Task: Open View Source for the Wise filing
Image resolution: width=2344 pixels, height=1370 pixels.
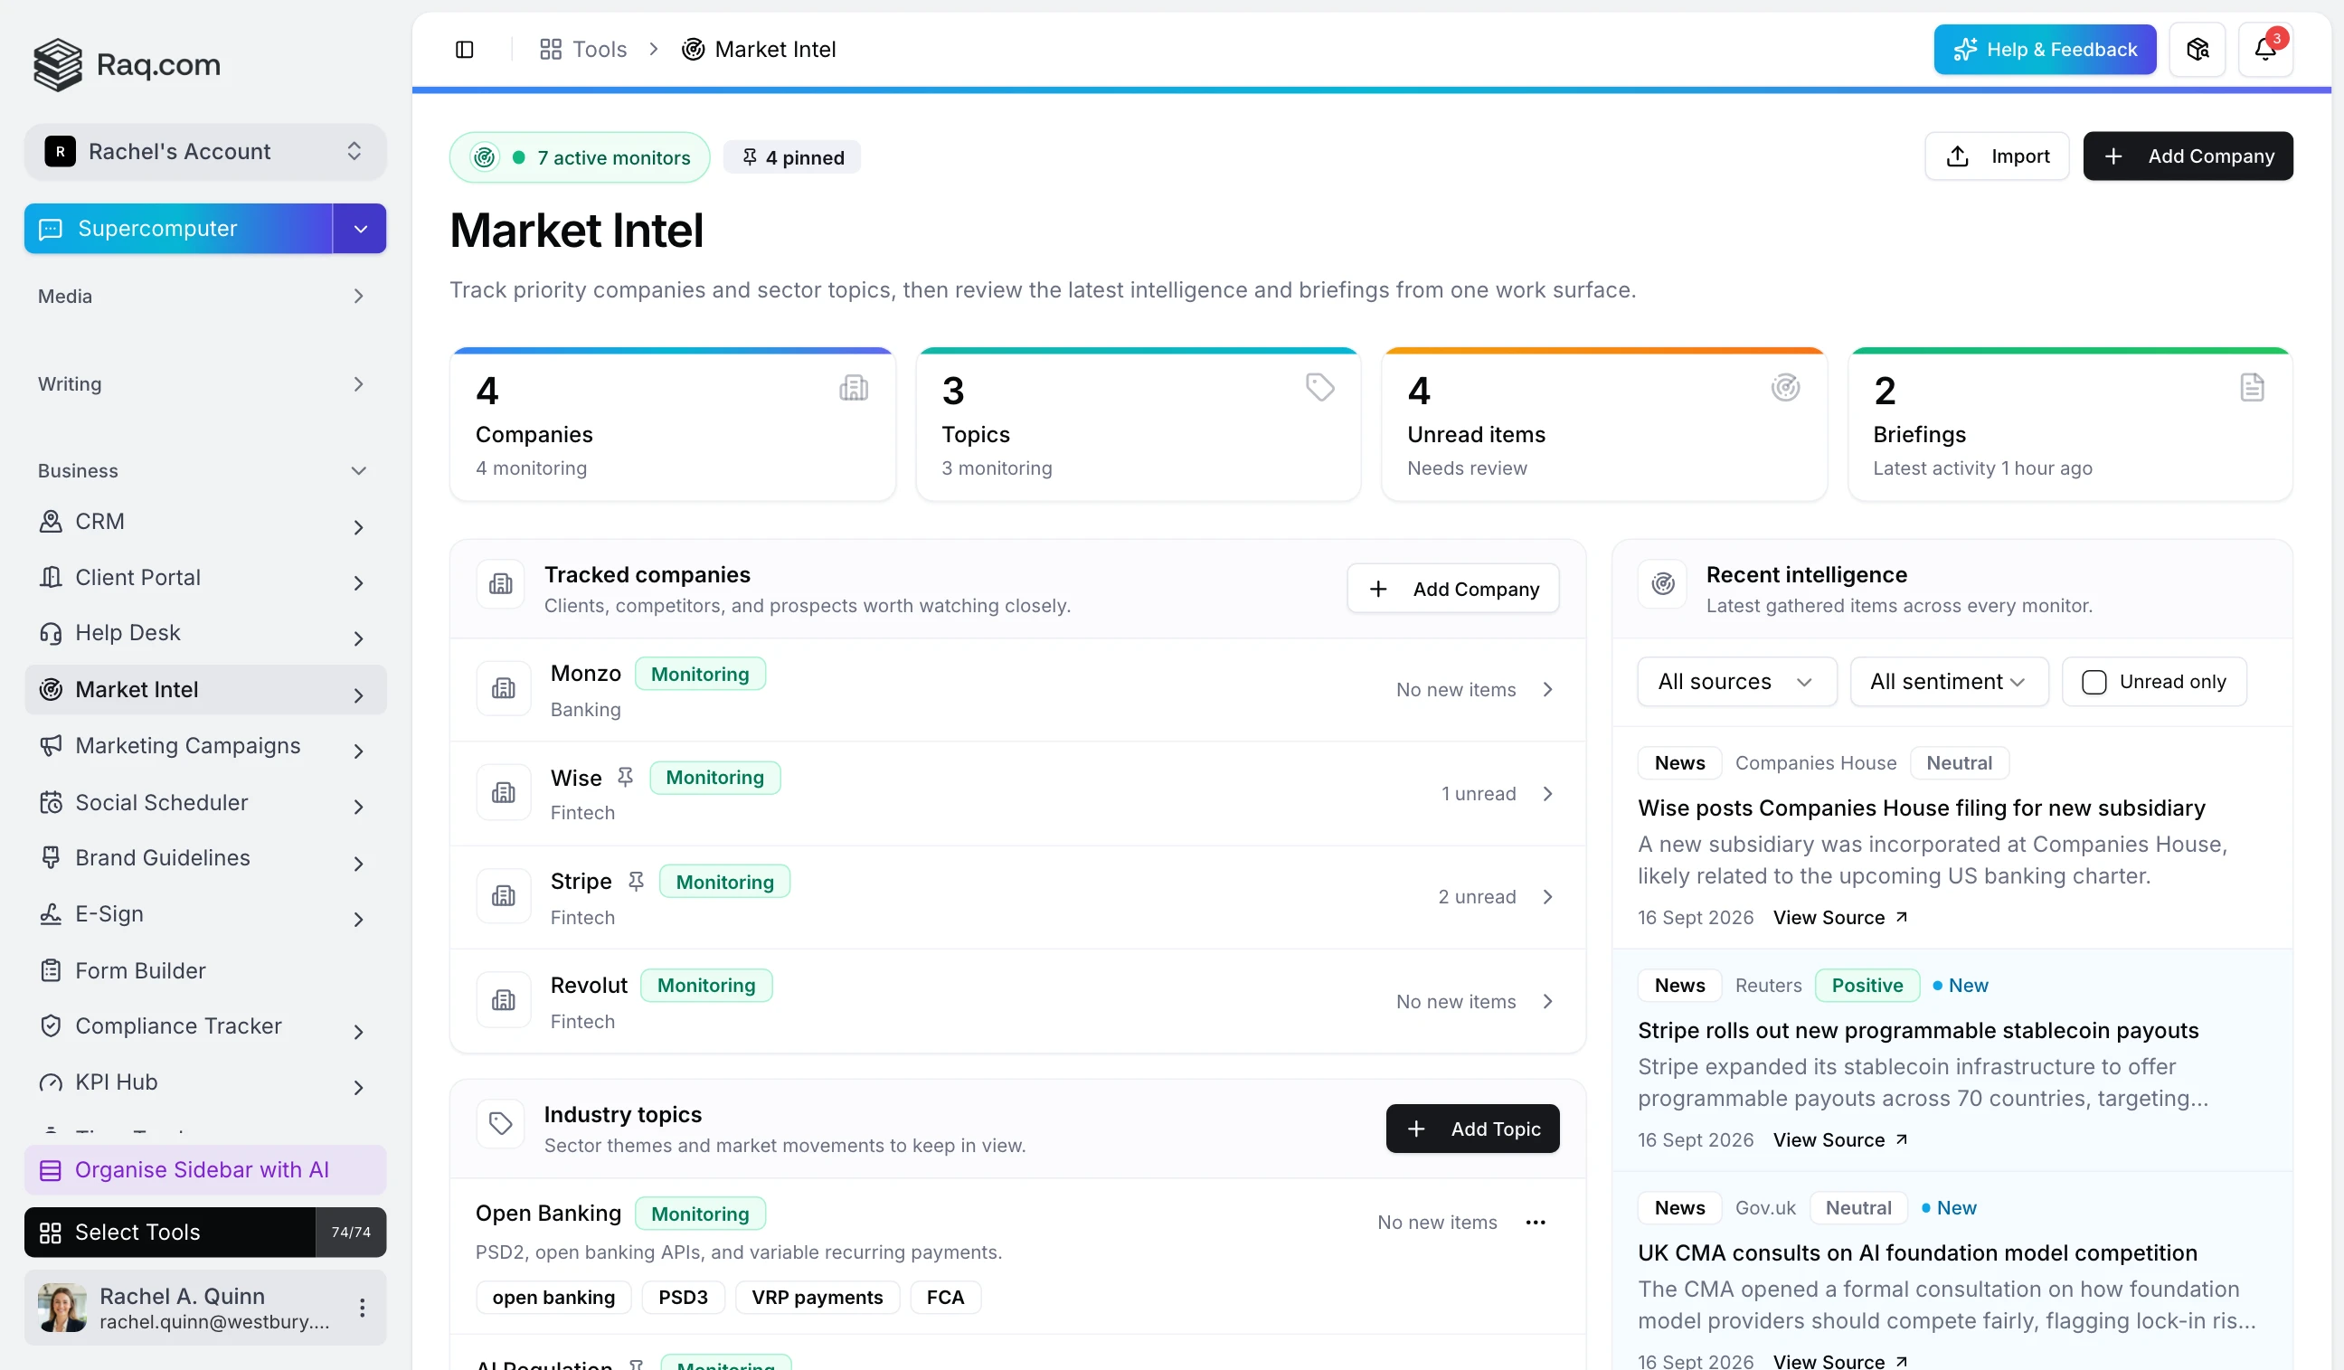Action: tap(1840, 917)
